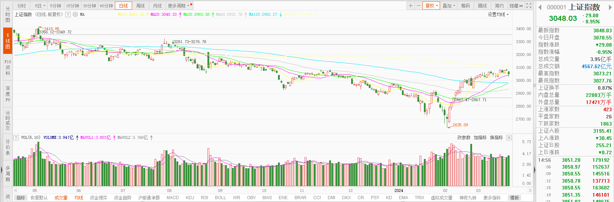Screen dimensions: 614x202
Task: Click the zoom out minus icon
Action: point(418,6)
